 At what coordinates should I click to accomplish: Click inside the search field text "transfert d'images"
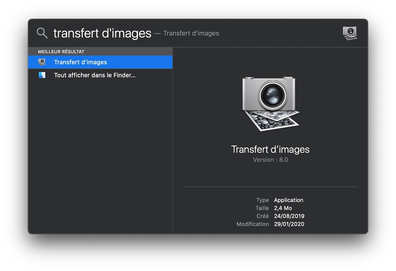[x=102, y=33]
